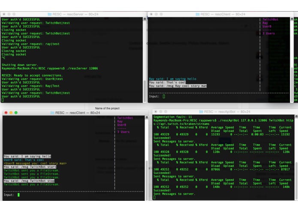298x212 pixels.
Task: Click 'You said: That's cool' message
Action: point(167,82)
